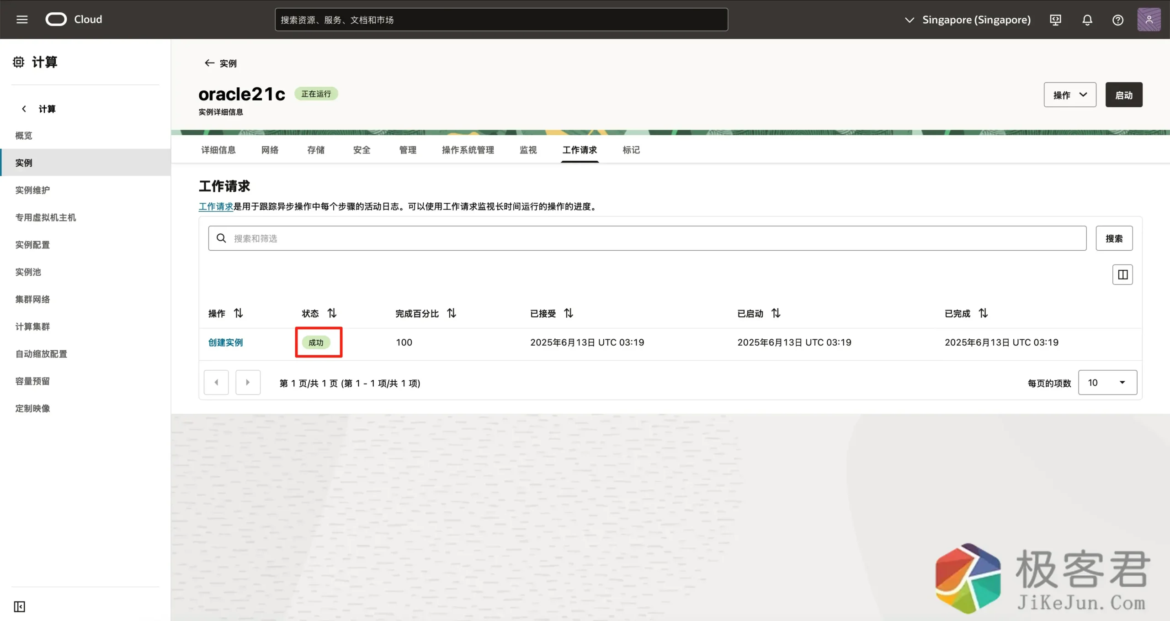Select 实例 in the sidebar
The width and height of the screenshot is (1170, 621).
pyautogui.click(x=85, y=163)
